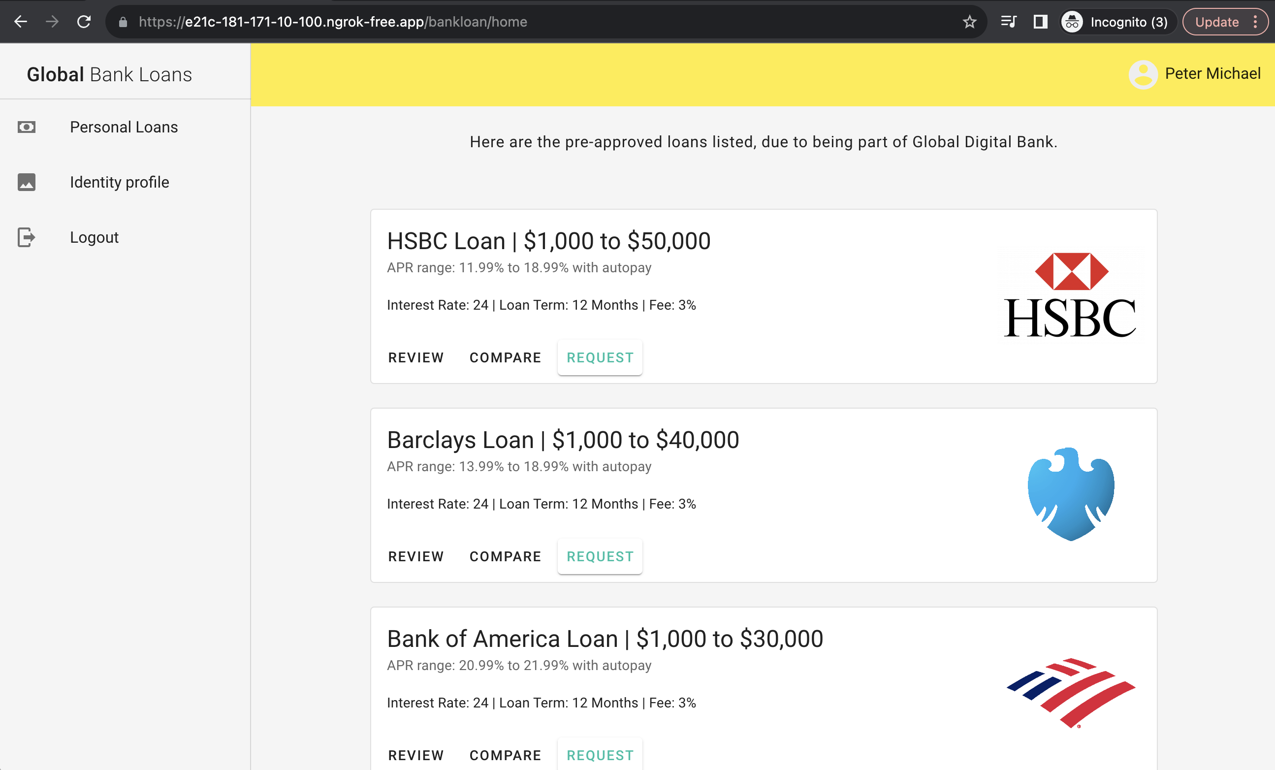The height and width of the screenshot is (770, 1275).
Task: Click the Incognito (3) profile indicator
Action: coord(1117,22)
